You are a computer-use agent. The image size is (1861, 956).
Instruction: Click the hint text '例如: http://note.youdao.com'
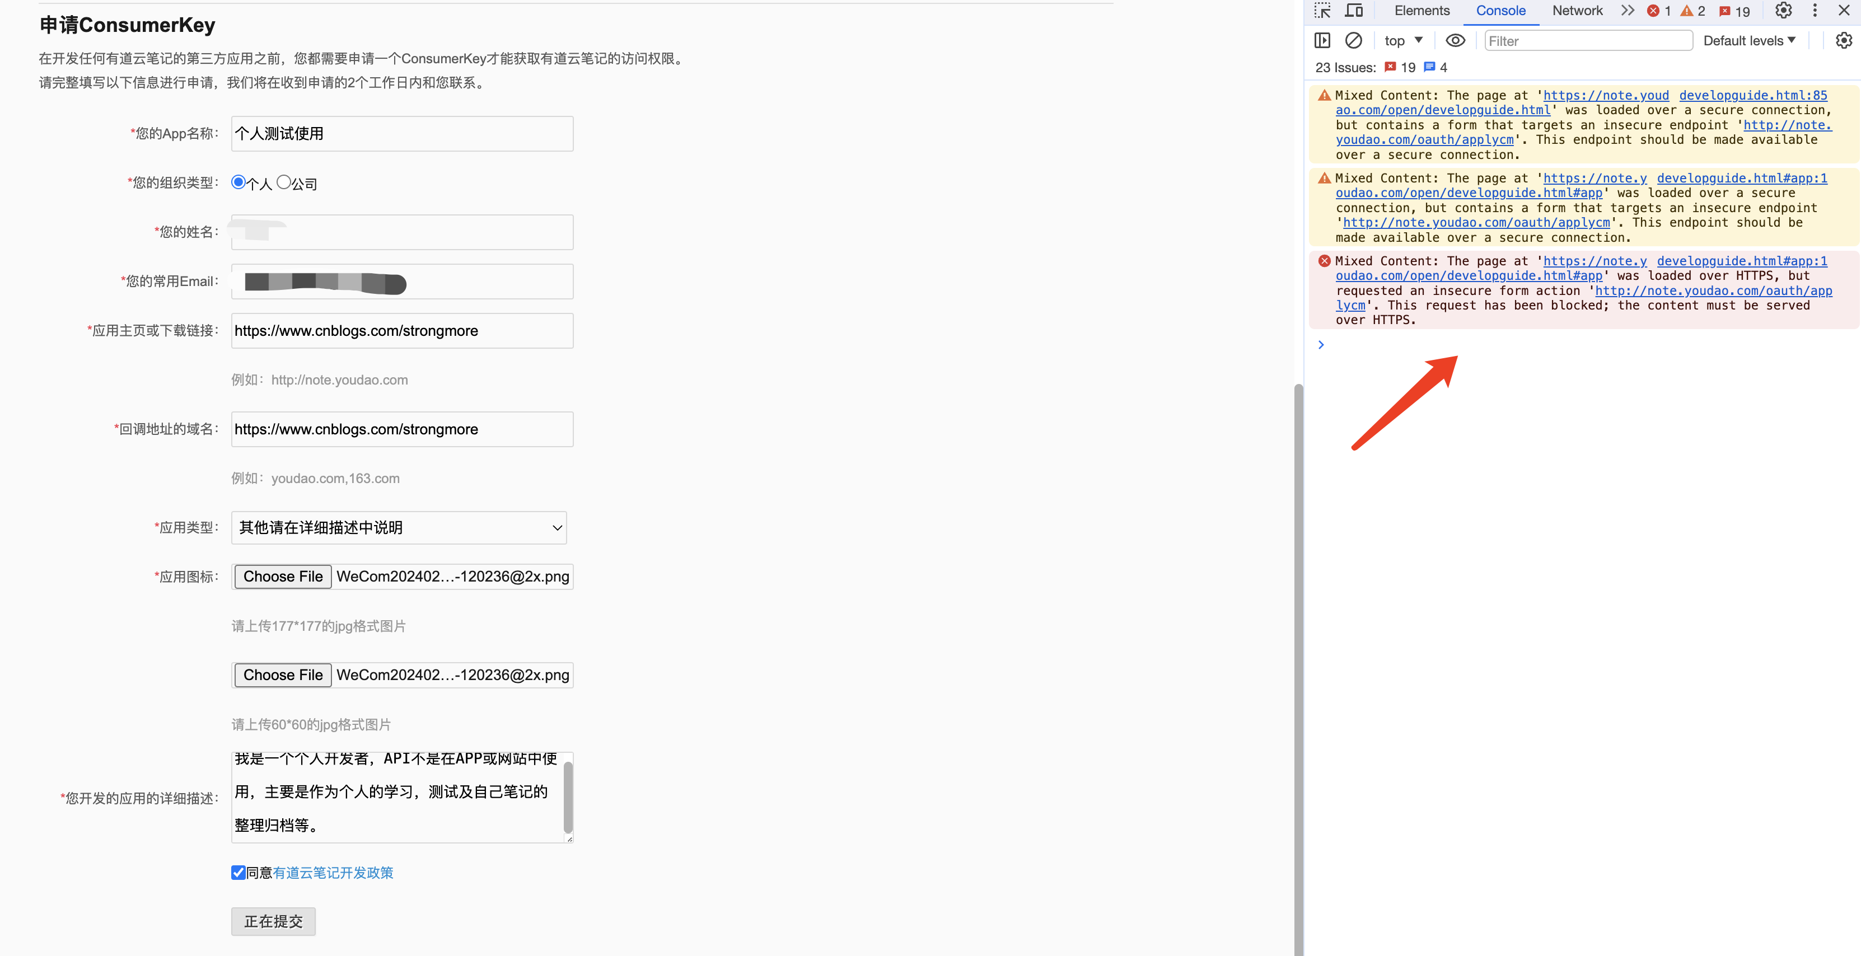coord(319,380)
